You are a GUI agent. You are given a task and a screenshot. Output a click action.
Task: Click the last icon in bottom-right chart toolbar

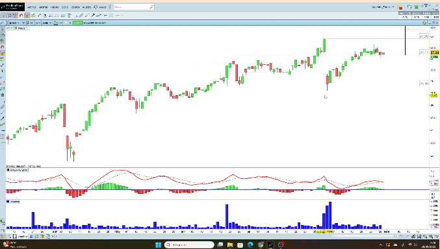click(437, 237)
